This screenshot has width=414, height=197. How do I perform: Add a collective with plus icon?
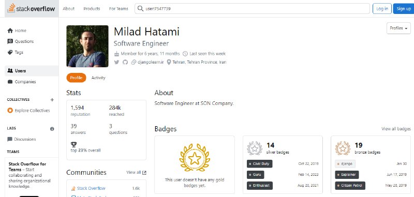[x=52, y=100]
